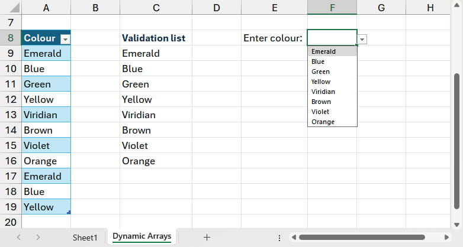Switch to the Sheet1 tab
Image resolution: width=463 pixels, height=247 pixels.
pos(85,237)
